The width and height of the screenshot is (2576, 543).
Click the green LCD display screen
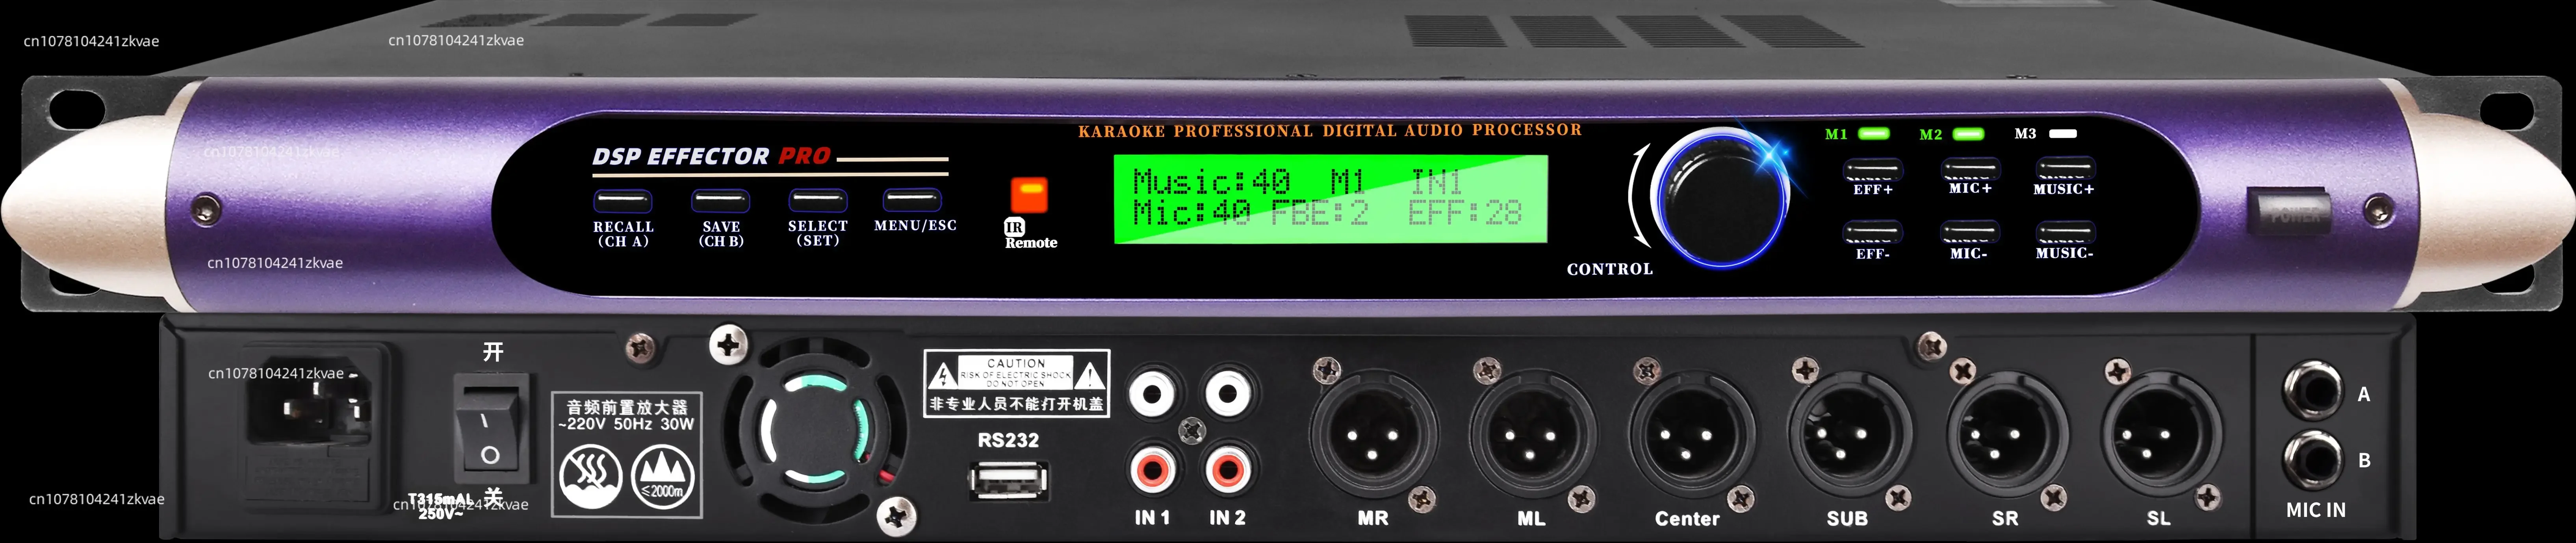1331,199
